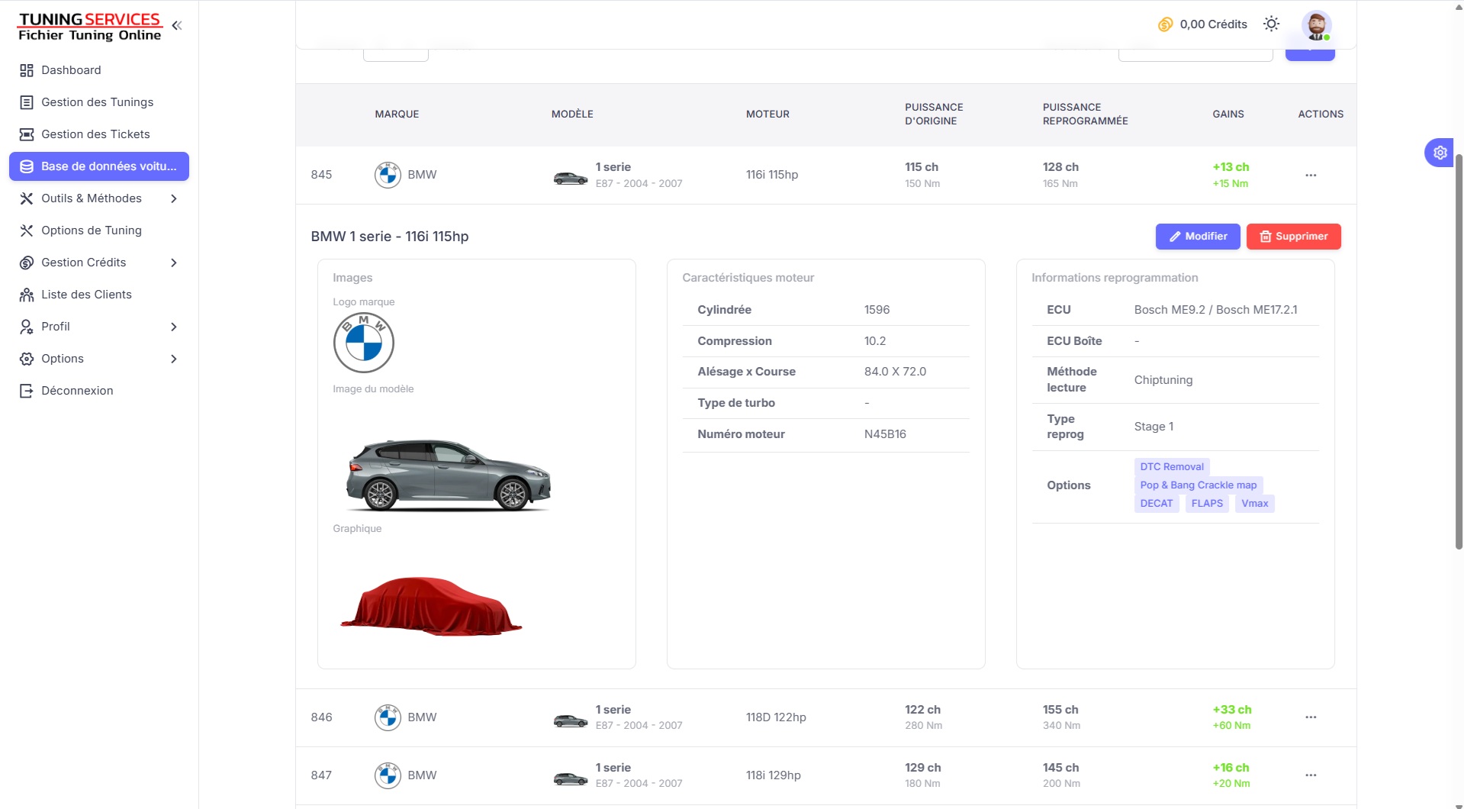The height and width of the screenshot is (809, 1464).
Task: Click the Options gear icon in sidebar
Action: click(27, 359)
